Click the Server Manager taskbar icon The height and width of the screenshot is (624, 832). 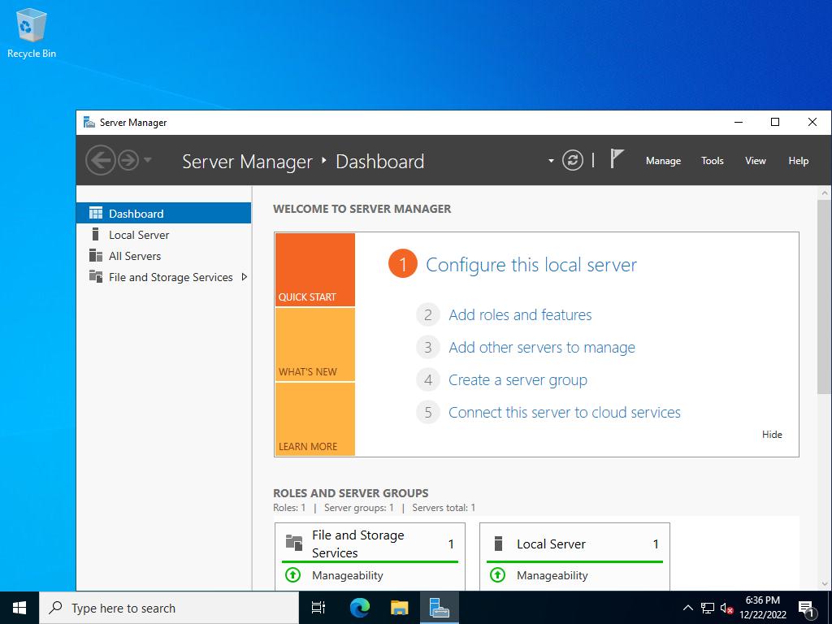point(440,608)
